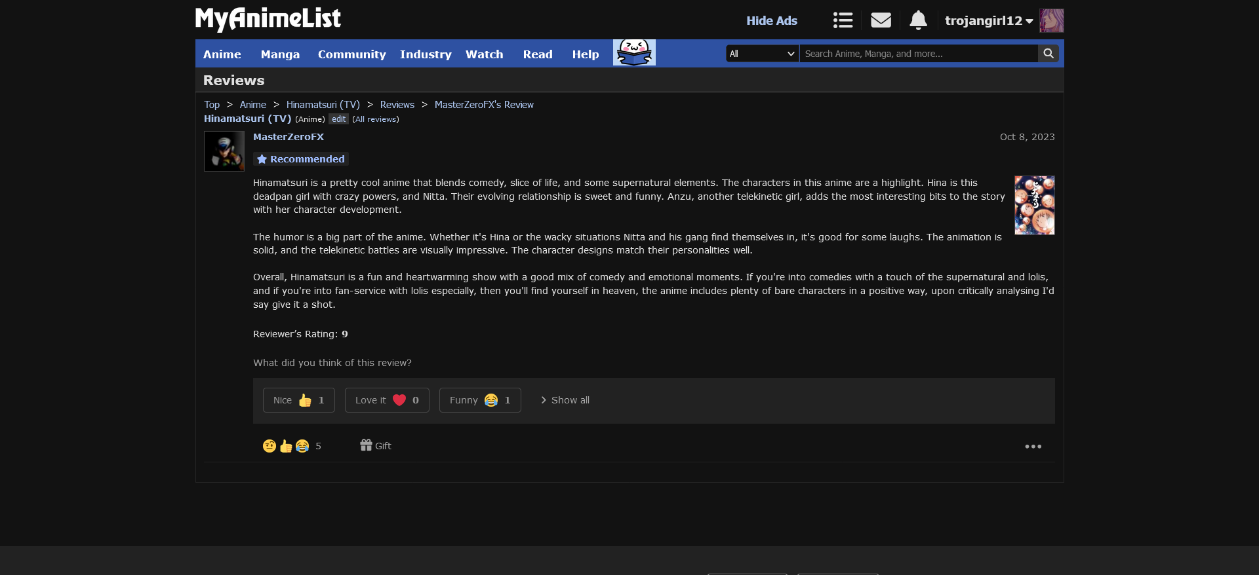Open the notifications bell icon
Image resolution: width=1259 pixels, height=575 pixels.
tap(918, 20)
